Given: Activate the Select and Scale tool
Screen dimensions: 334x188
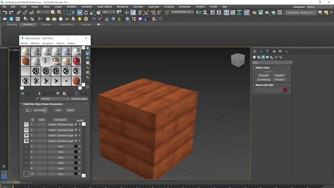Looking at the screenshot, I should tap(92, 13).
